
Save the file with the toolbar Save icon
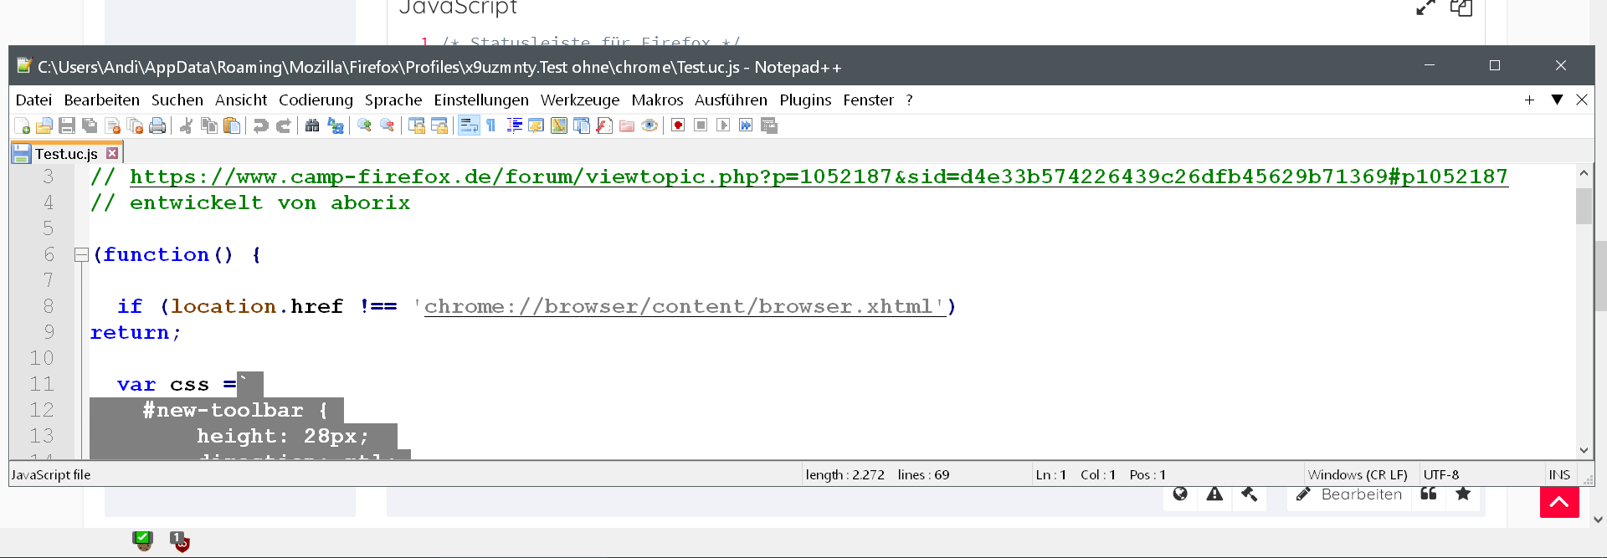point(67,125)
